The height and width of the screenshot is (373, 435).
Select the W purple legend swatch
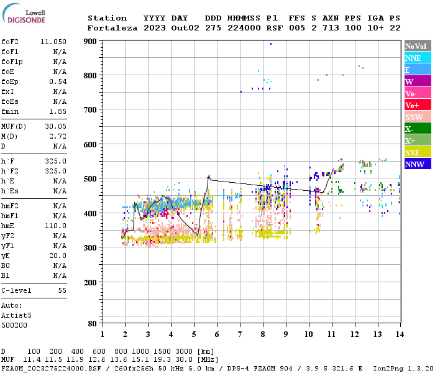pyautogui.click(x=418, y=81)
